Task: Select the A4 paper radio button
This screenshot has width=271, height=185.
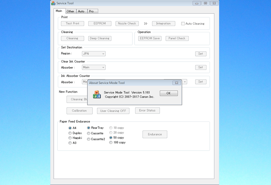Action: (70, 128)
